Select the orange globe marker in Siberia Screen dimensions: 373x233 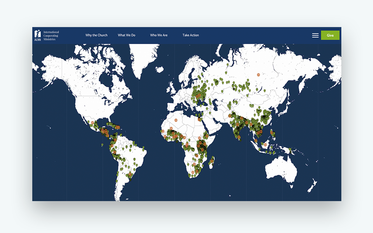pyautogui.click(x=259, y=74)
